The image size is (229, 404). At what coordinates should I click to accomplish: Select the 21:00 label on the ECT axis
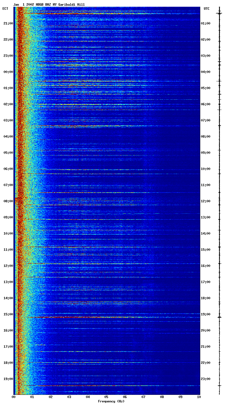[x=8, y=23]
